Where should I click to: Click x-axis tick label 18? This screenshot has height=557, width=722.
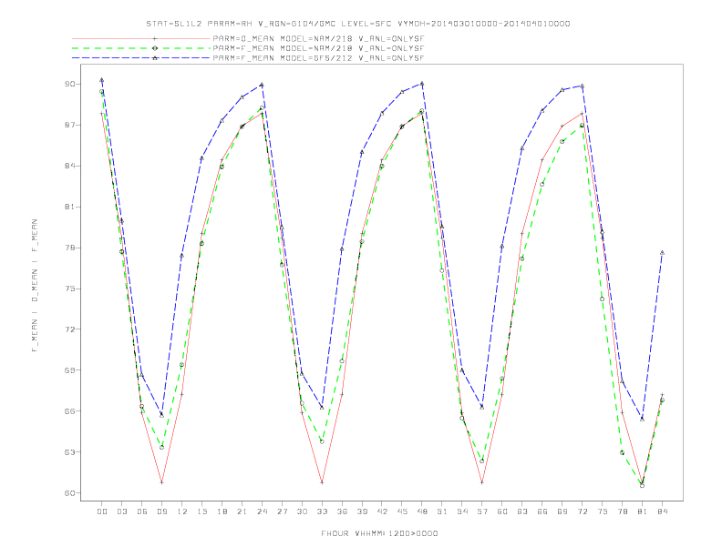[x=222, y=511]
